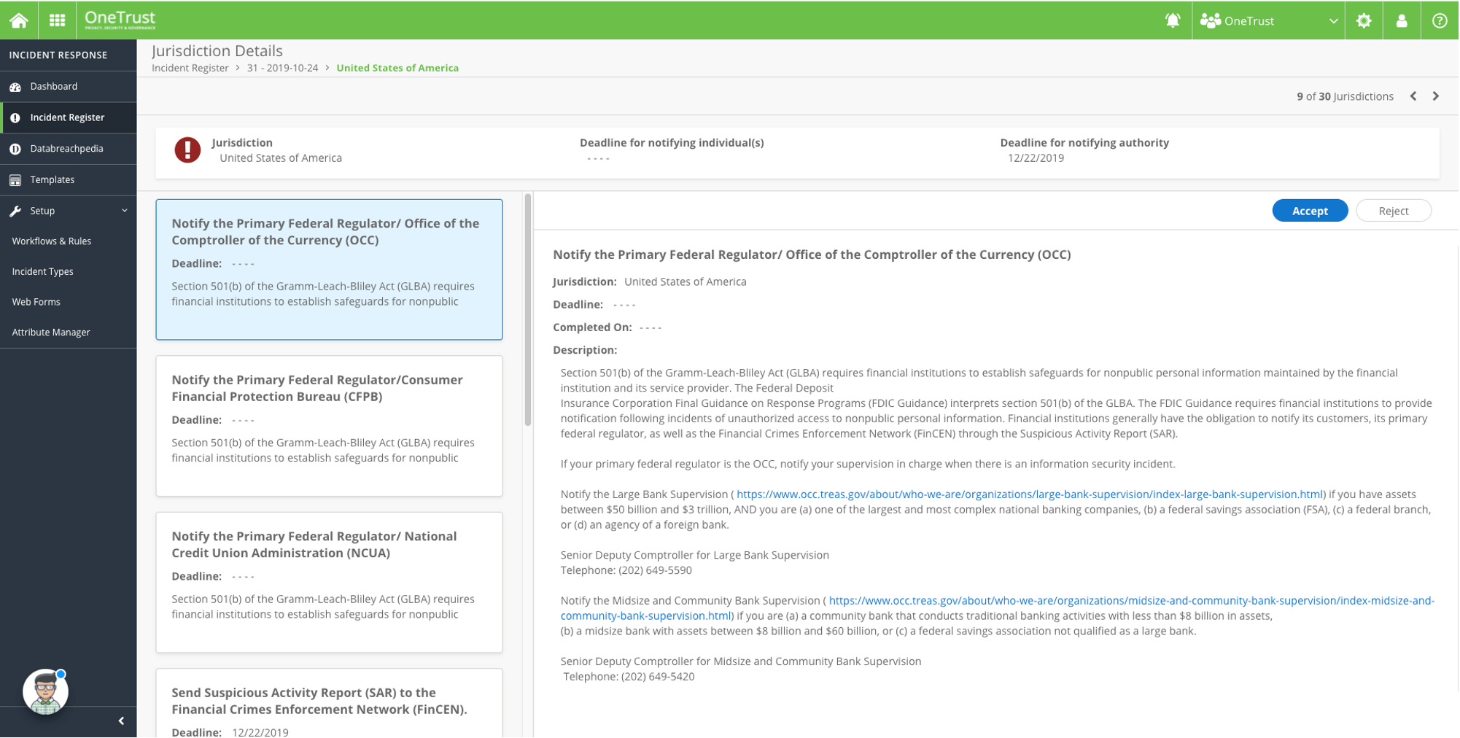The height and width of the screenshot is (738, 1460).
Task: Collapse the sidebar with arrow
Action: pyautogui.click(x=121, y=721)
